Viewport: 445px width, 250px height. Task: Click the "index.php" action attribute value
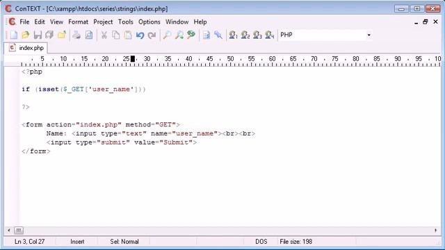(x=99, y=125)
